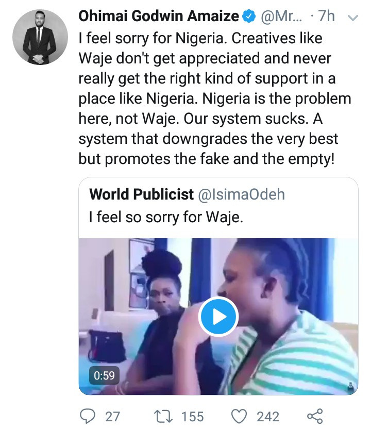371x428 pixels.
Task: Open the quoted tweet text about Waje
Action: click(x=165, y=218)
